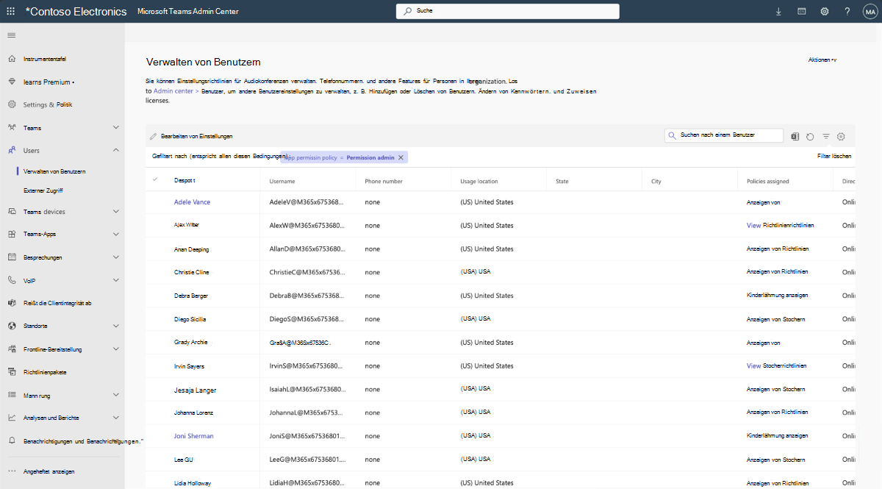Click the Standorte globe icon
Screen dimensions: 882x489
(11, 325)
